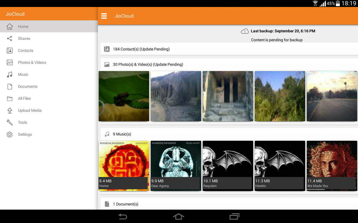This screenshot has height=223, width=358.
Task: Tap the Android home navigation button
Action: (x=178, y=216)
